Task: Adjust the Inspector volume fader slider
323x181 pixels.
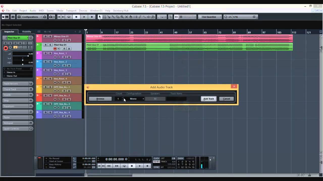Action: pos(23,56)
